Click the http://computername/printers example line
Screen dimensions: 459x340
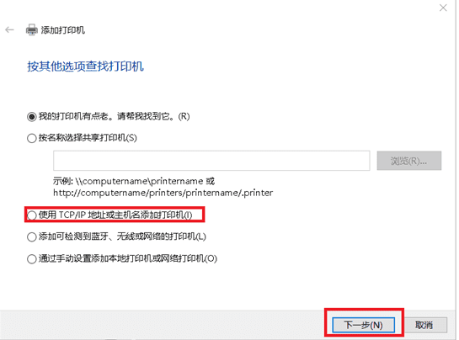163,193
